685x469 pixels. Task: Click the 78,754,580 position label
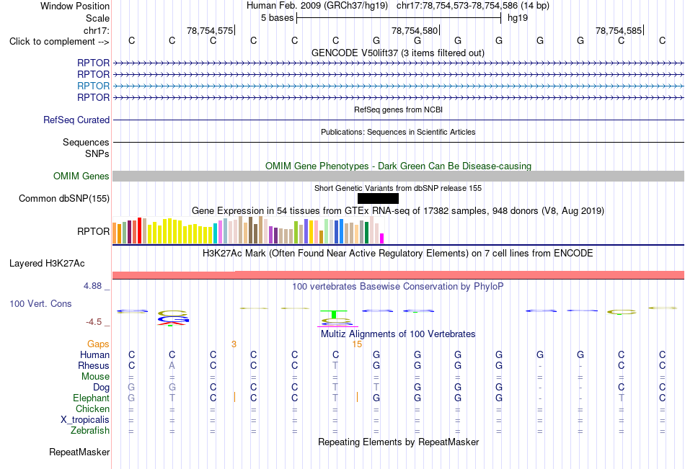click(x=415, y=30)
